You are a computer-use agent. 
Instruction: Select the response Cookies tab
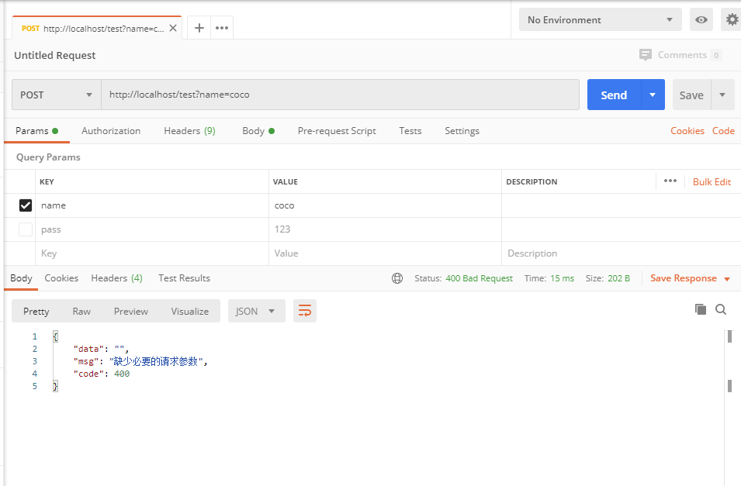point(61,278)
